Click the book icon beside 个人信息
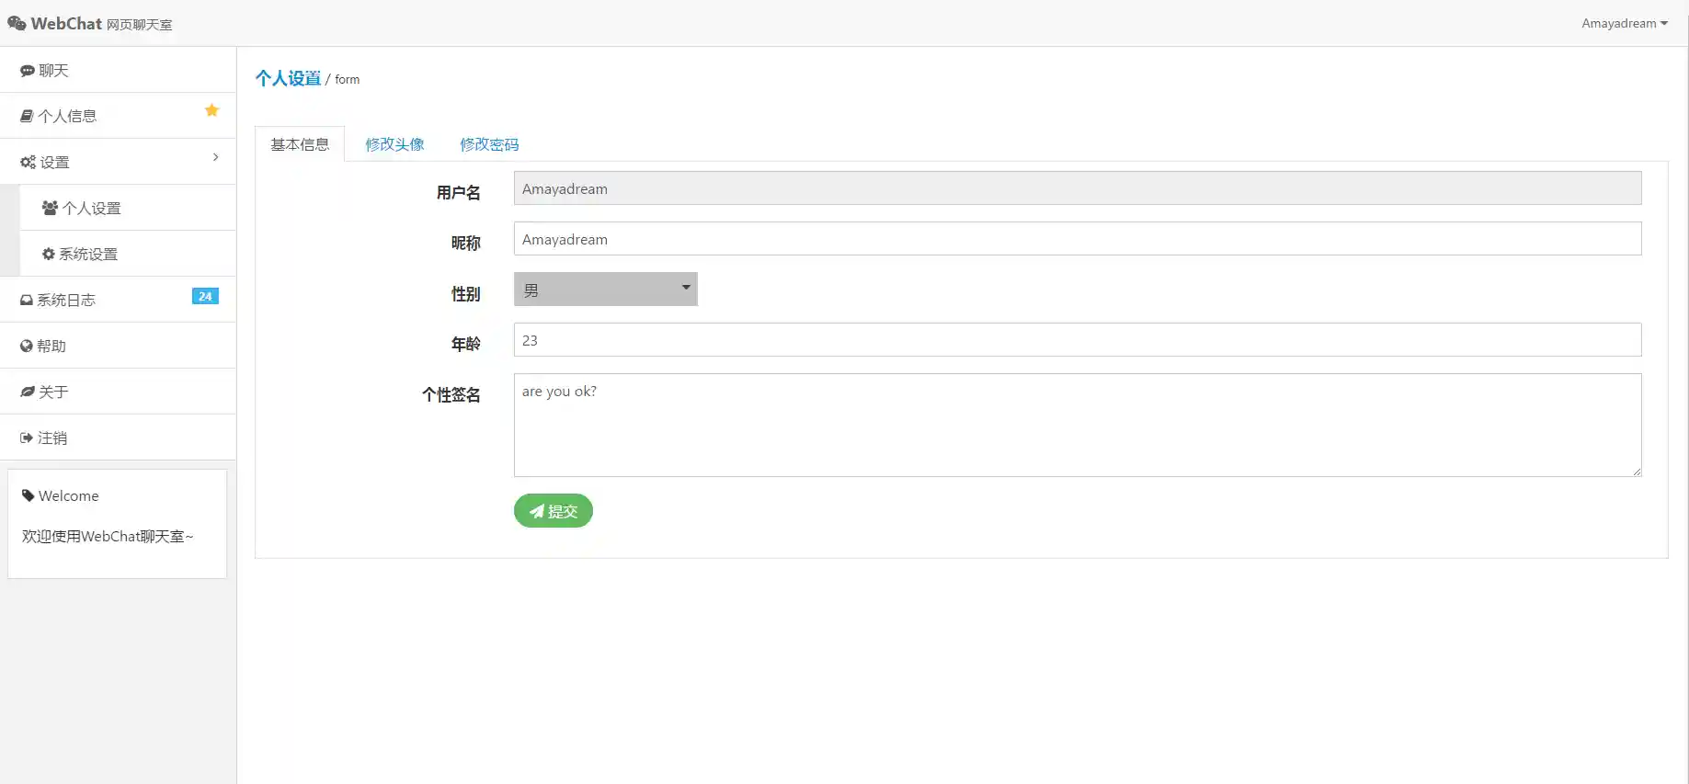The image size is (1689, 784). (27, 117)
